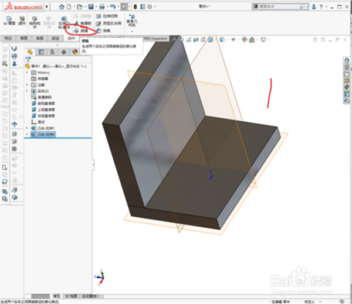Switch to SOLIDWORKS Inspection tab
This screenshot has height=304, width=352.
coord(155,39)
